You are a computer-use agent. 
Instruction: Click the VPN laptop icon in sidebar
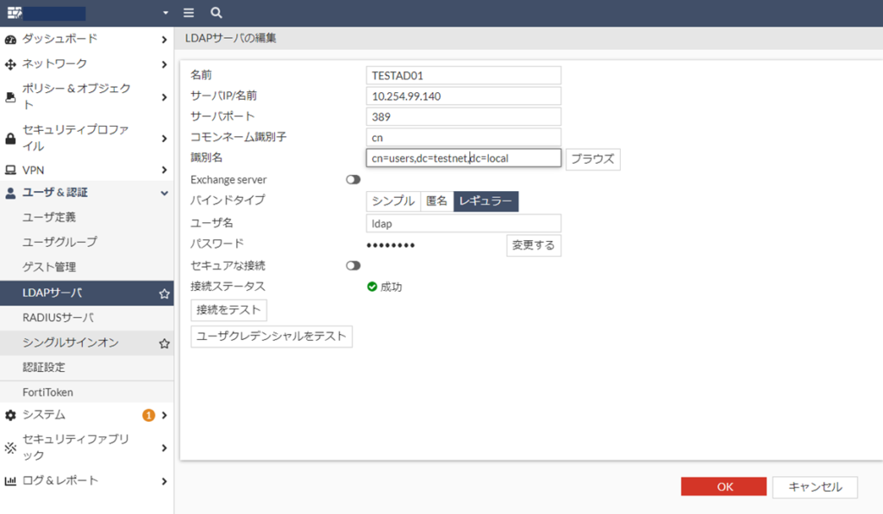coord(10,170)
